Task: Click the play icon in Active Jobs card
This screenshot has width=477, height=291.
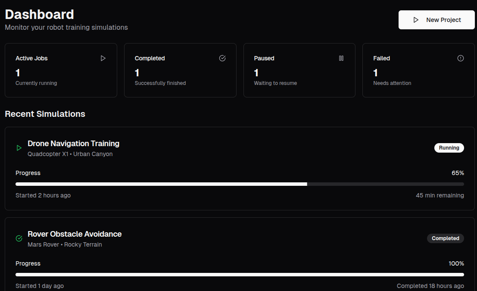Action: [x=103, y=58]
